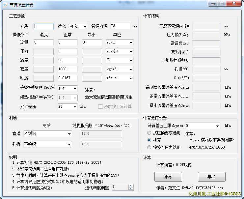Click the 孔板 线膨胀系数 field 16.6
Image resolution: width=244 pixels, height=199 pixels.
(x=101, y=144)
